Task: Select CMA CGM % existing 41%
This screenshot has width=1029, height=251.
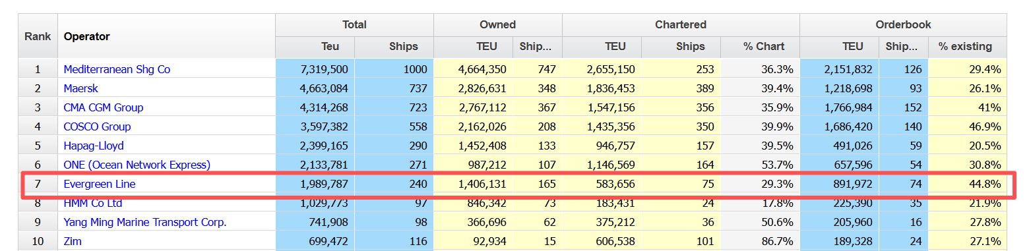Action: [x=968, y=107]
